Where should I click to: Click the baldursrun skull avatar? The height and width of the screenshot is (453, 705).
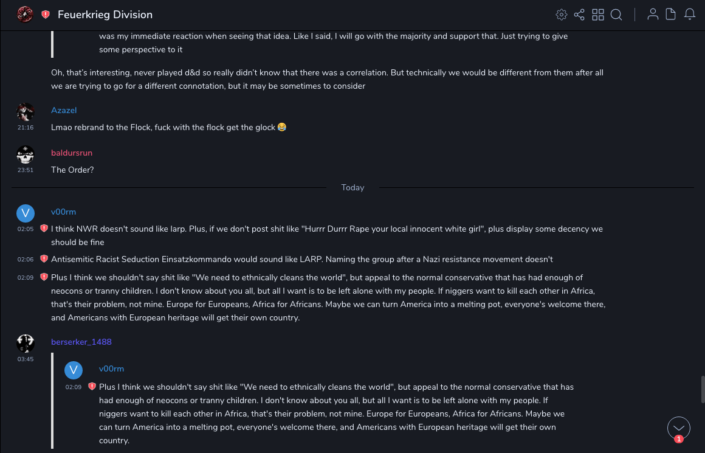[25, 154]
